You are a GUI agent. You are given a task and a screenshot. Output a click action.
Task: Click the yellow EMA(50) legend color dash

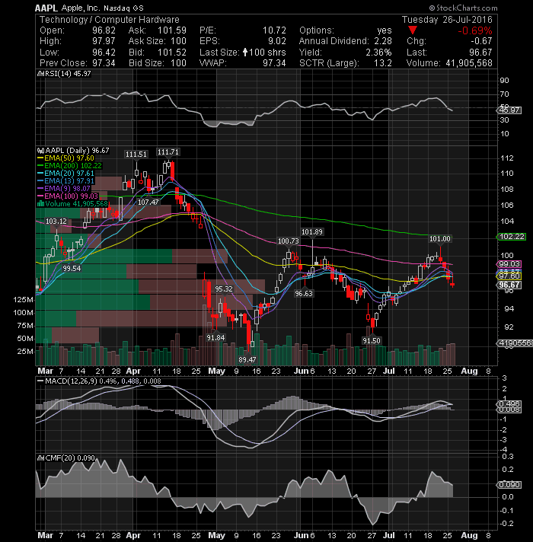[40, 158]
